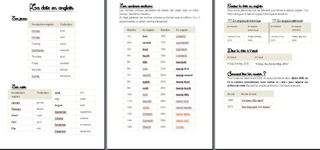
Task: Click the 'En anglais britannique' subheading
Action: click(247, 20)
